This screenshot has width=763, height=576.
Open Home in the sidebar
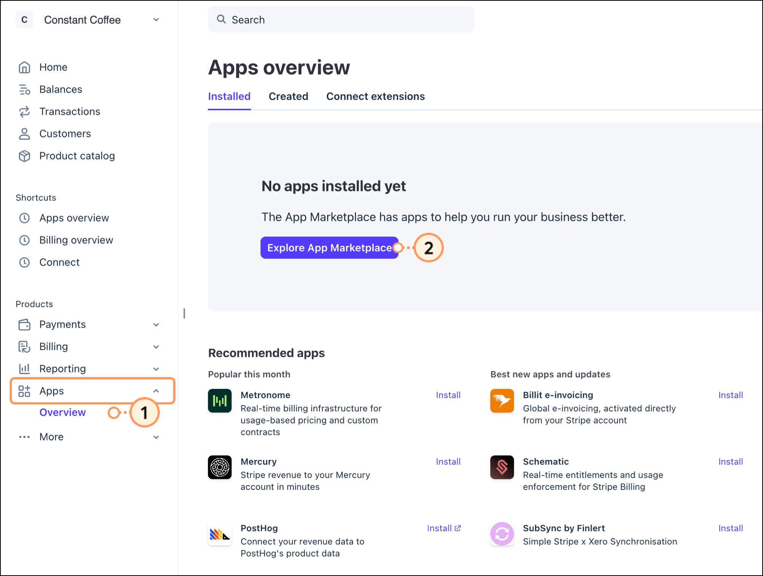(53, 67)
